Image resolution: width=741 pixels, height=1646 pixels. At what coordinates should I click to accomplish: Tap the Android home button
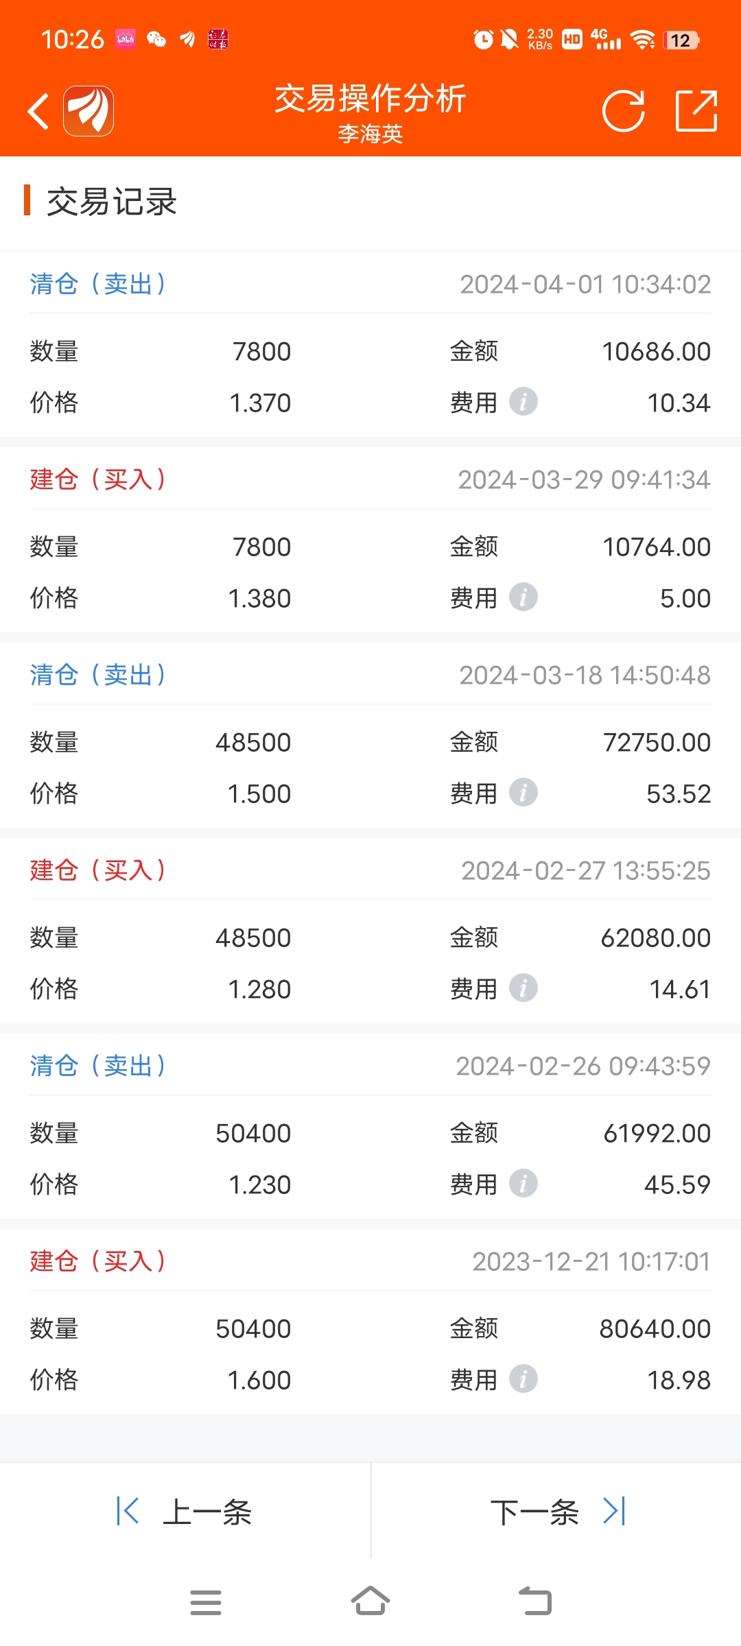click(x=370, y=1601)
